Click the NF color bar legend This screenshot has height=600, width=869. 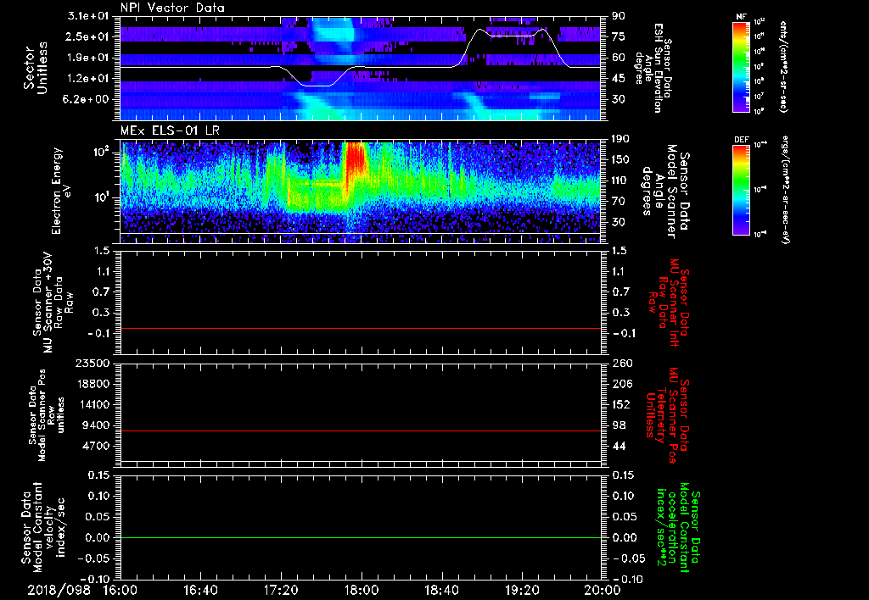point(742,66)
